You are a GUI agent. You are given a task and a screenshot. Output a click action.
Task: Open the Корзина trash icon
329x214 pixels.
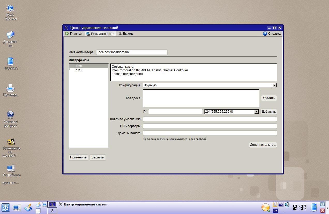click(x=11, y=62)
